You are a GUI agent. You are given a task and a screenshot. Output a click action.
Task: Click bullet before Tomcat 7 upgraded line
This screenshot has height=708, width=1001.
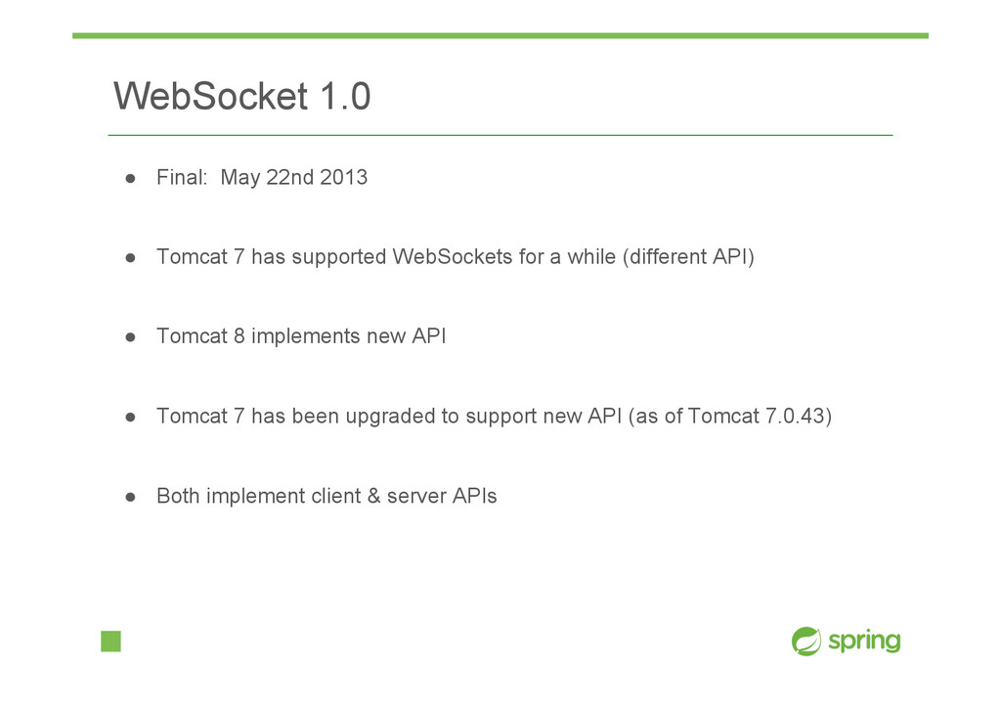pos(130,418)
